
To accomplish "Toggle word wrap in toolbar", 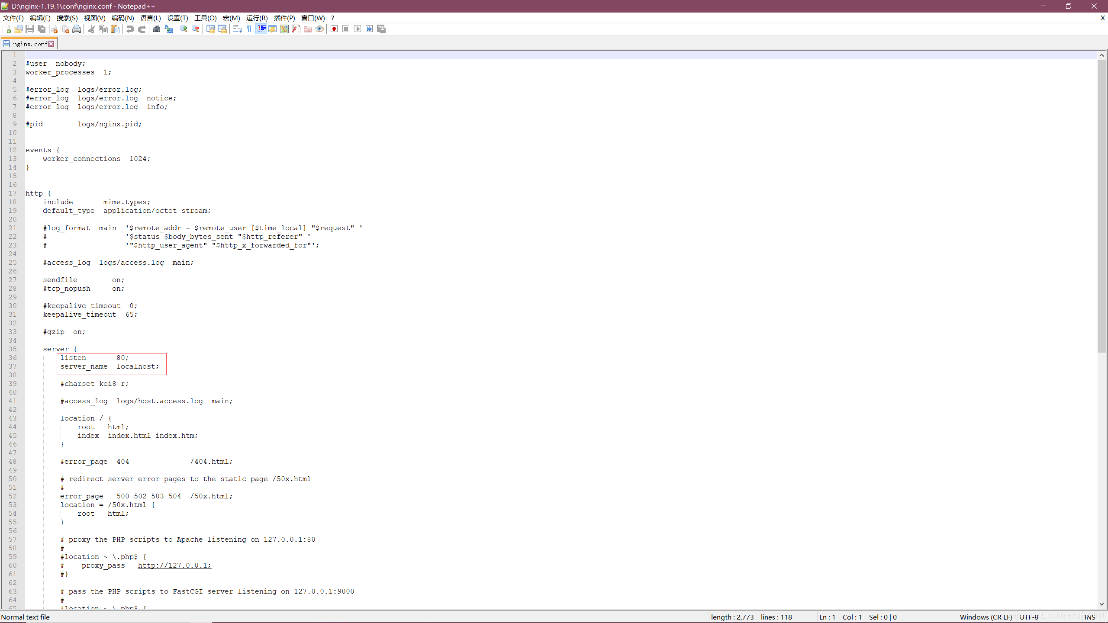I will click(237, 29).
